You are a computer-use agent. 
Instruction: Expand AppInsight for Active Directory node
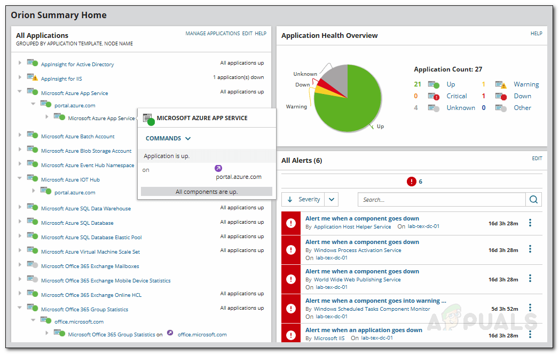pyautogui.click(x=20, y=63)
